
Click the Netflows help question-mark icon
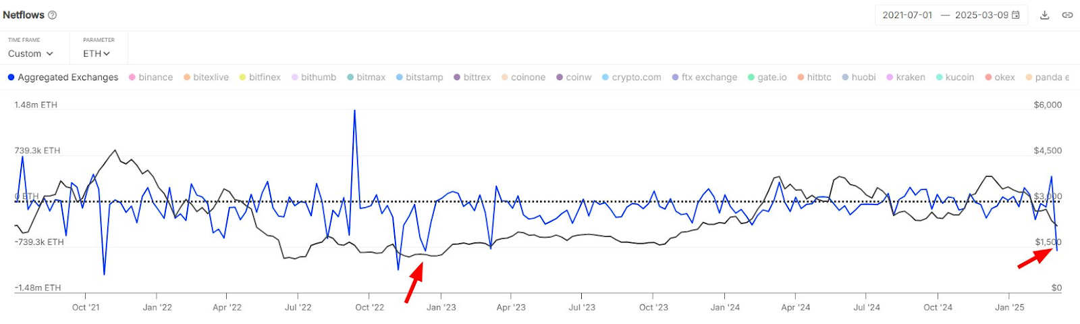point(53,15)
